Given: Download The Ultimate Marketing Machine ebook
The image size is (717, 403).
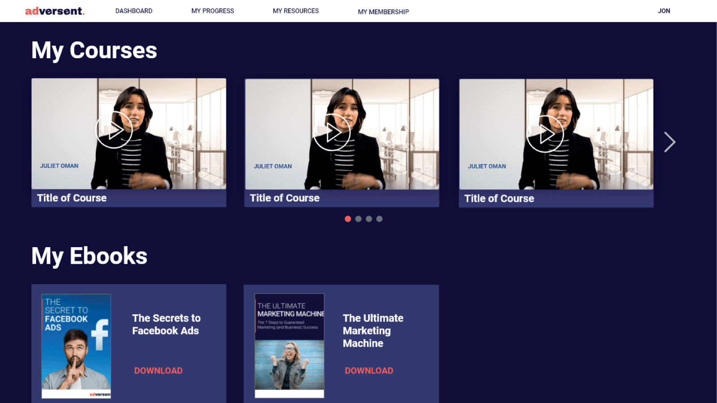Looking at the screenshot, I should click(x=368, y=370).
